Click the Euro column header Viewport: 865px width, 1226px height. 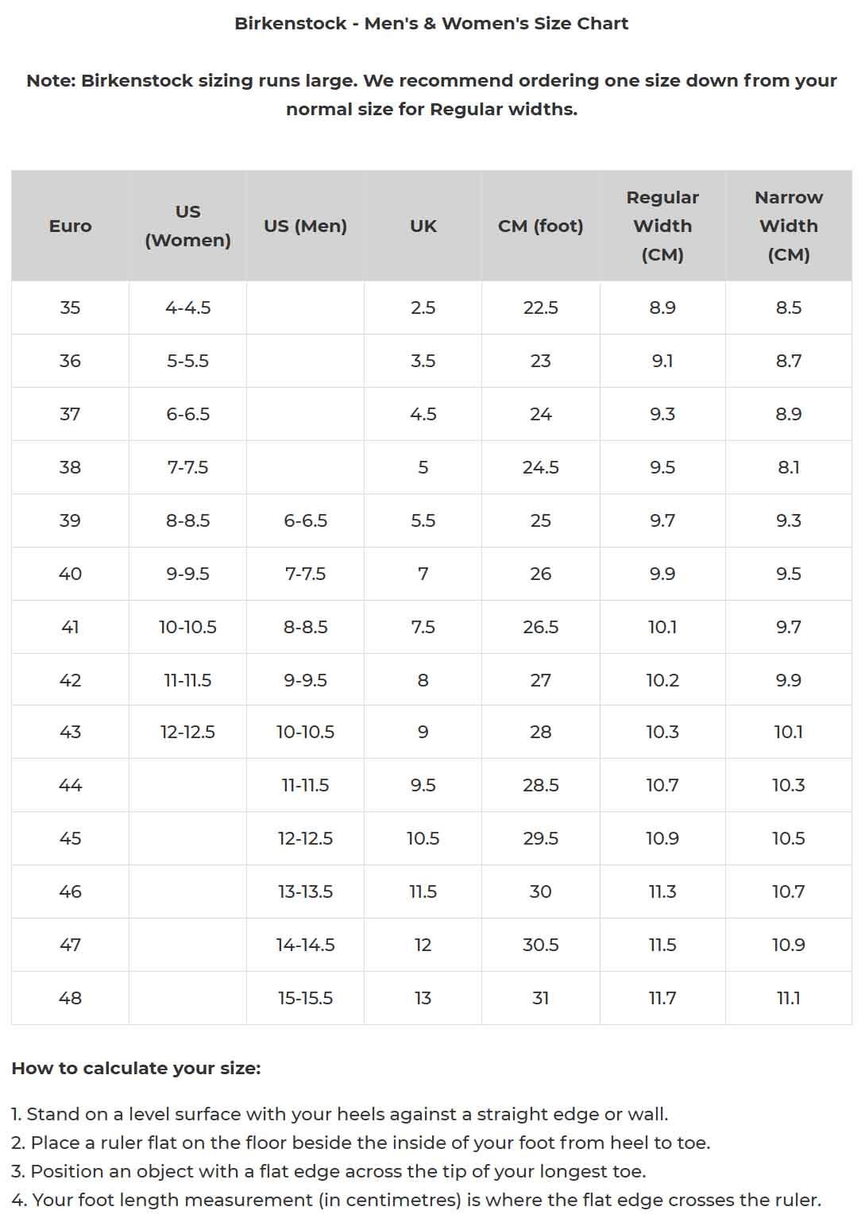pos(70,226)
